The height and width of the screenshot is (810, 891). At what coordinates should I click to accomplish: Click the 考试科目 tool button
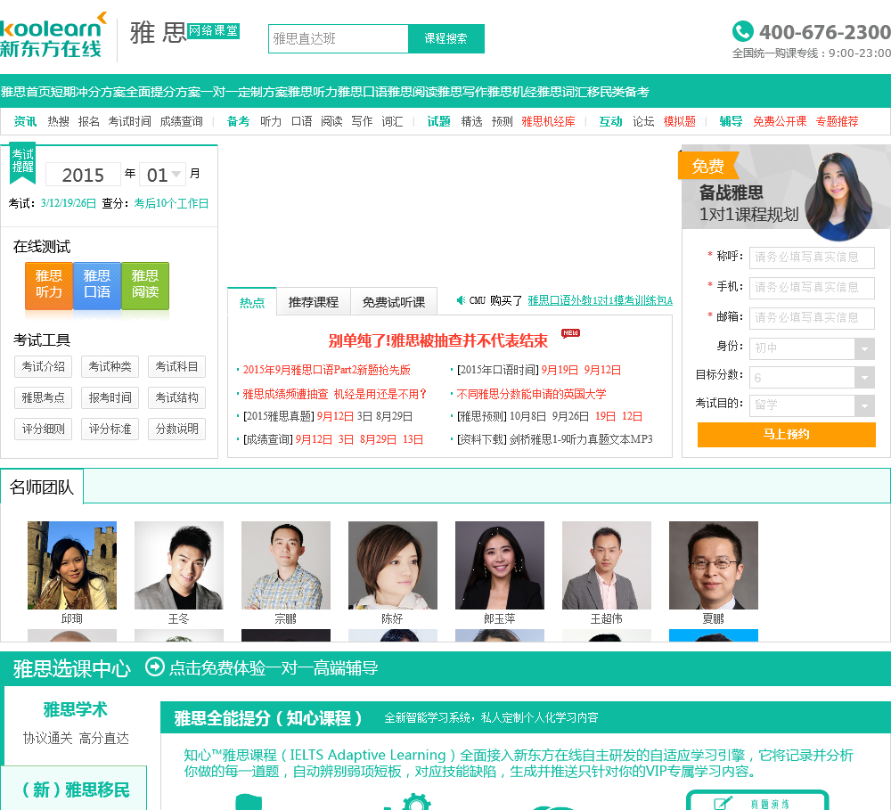pos(176,366)
